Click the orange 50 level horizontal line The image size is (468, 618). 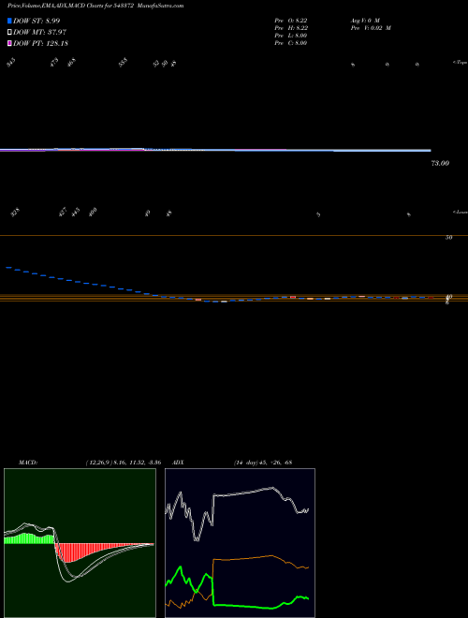click(x=234, y=235)
